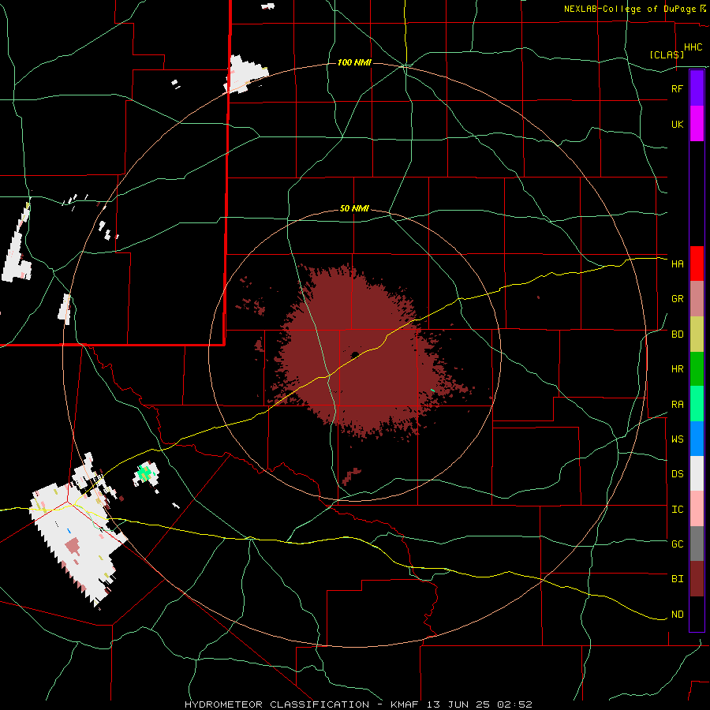The width and height of the screenshot is (710, 710).
Task: Click the yellow BD legend swatch
Action: (x=697, y=334)
